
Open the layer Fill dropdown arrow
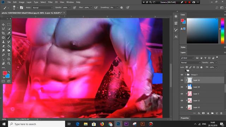pyautogui.click(x=216, y=67)
